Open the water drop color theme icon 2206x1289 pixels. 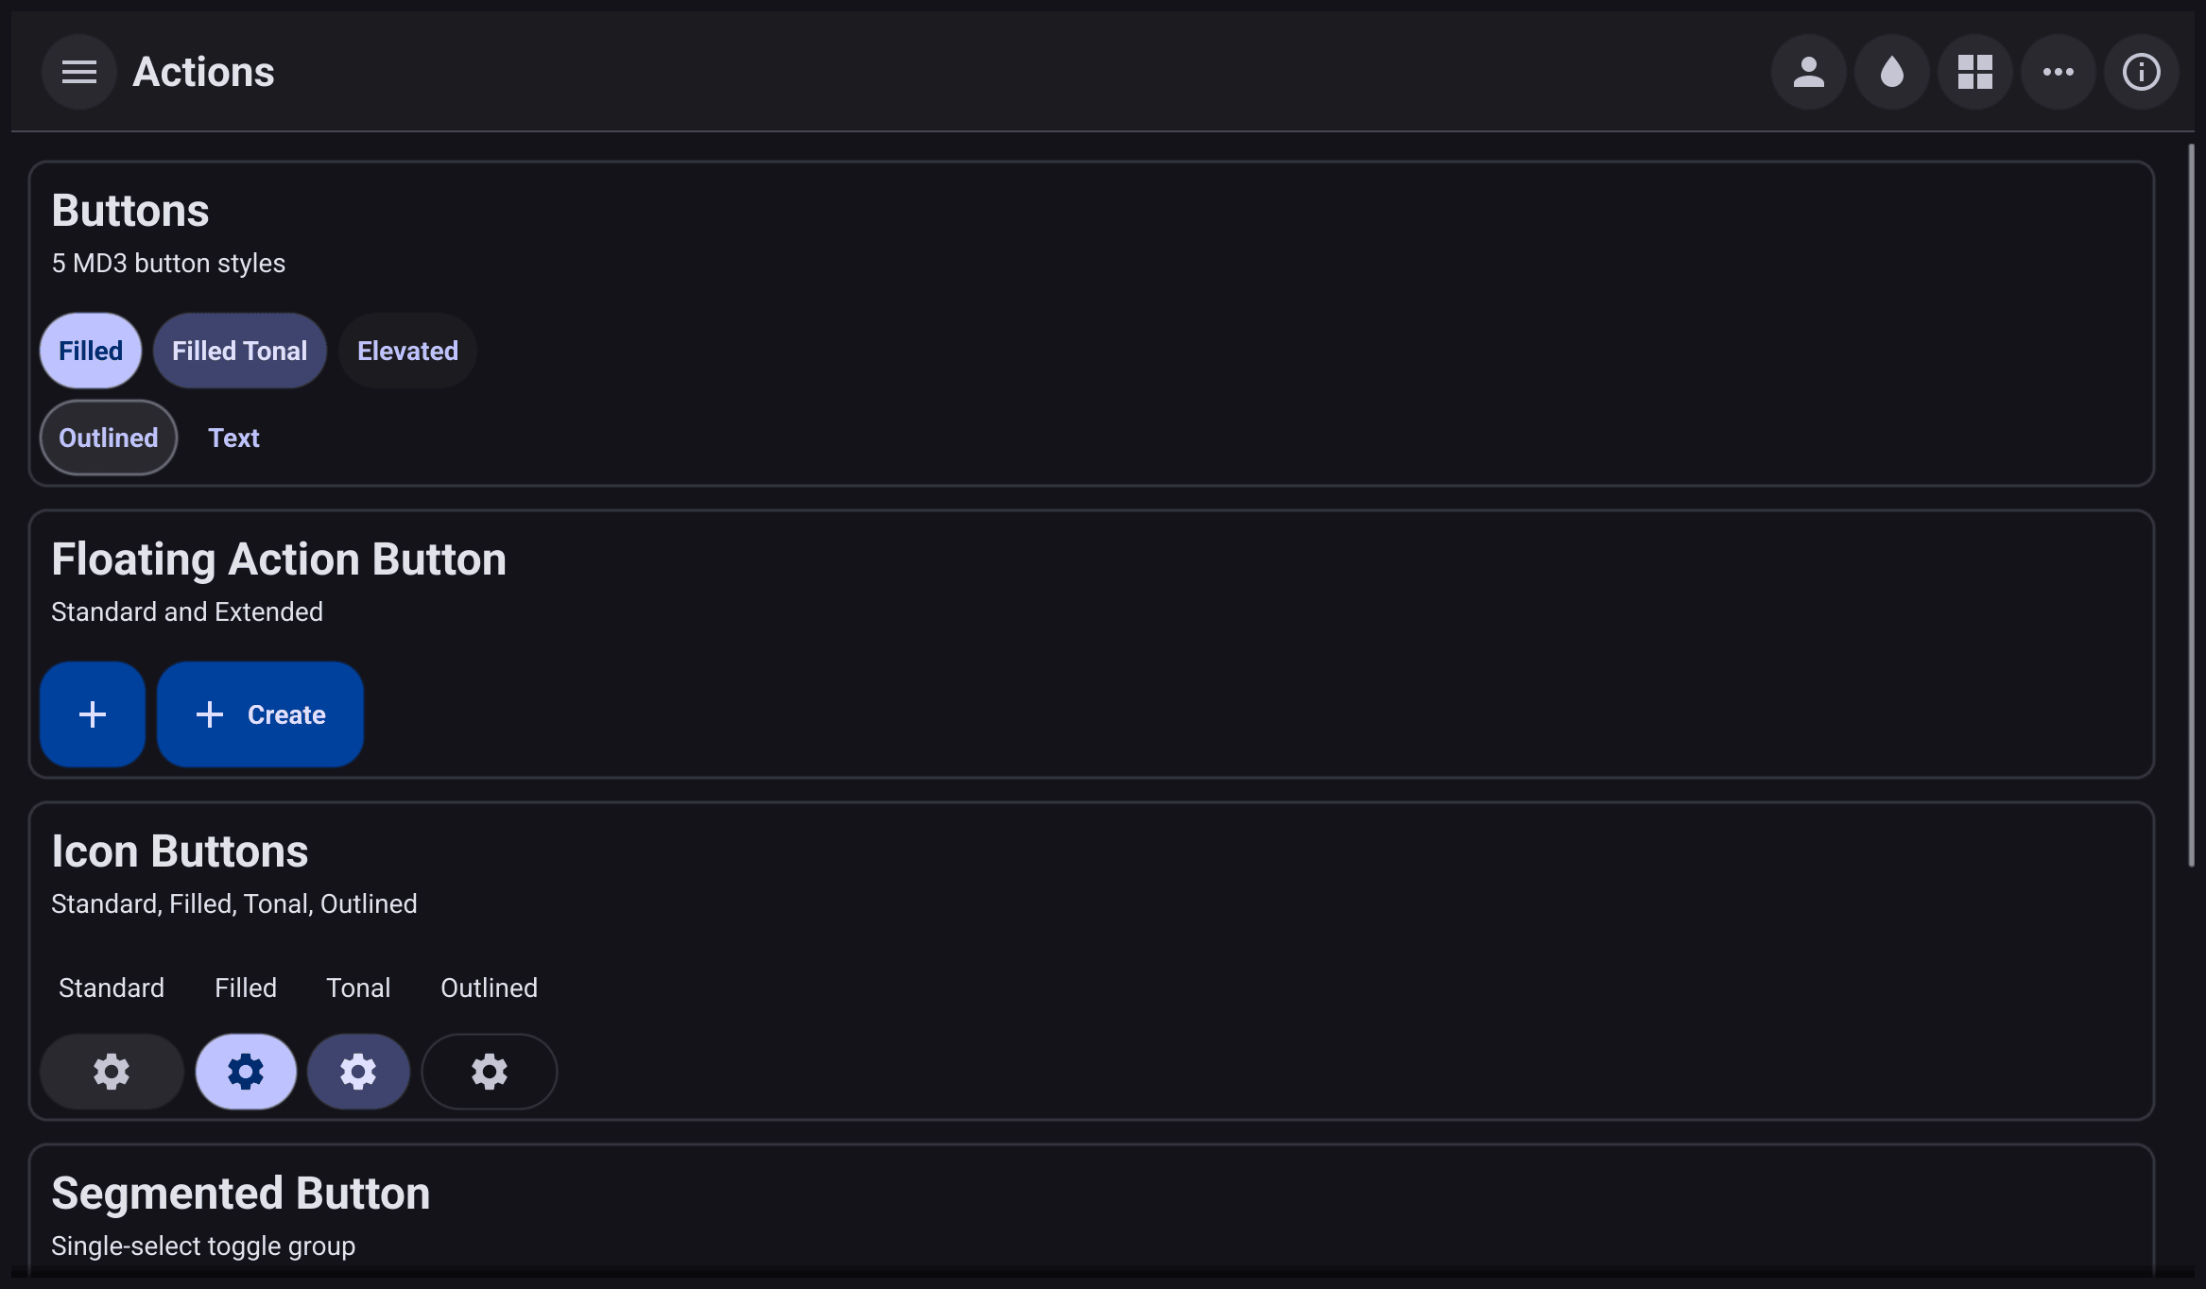click(x=1892, y=72)
